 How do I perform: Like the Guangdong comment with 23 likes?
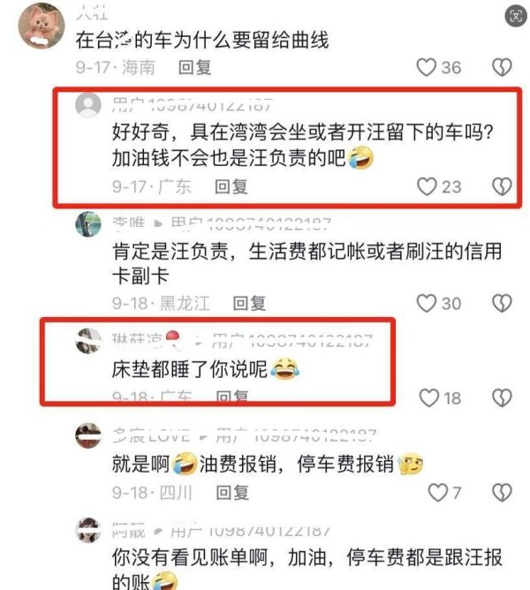[427, 186]
